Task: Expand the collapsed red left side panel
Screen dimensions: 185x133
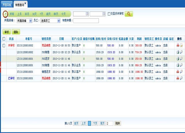Action: [x=1, y=67]
